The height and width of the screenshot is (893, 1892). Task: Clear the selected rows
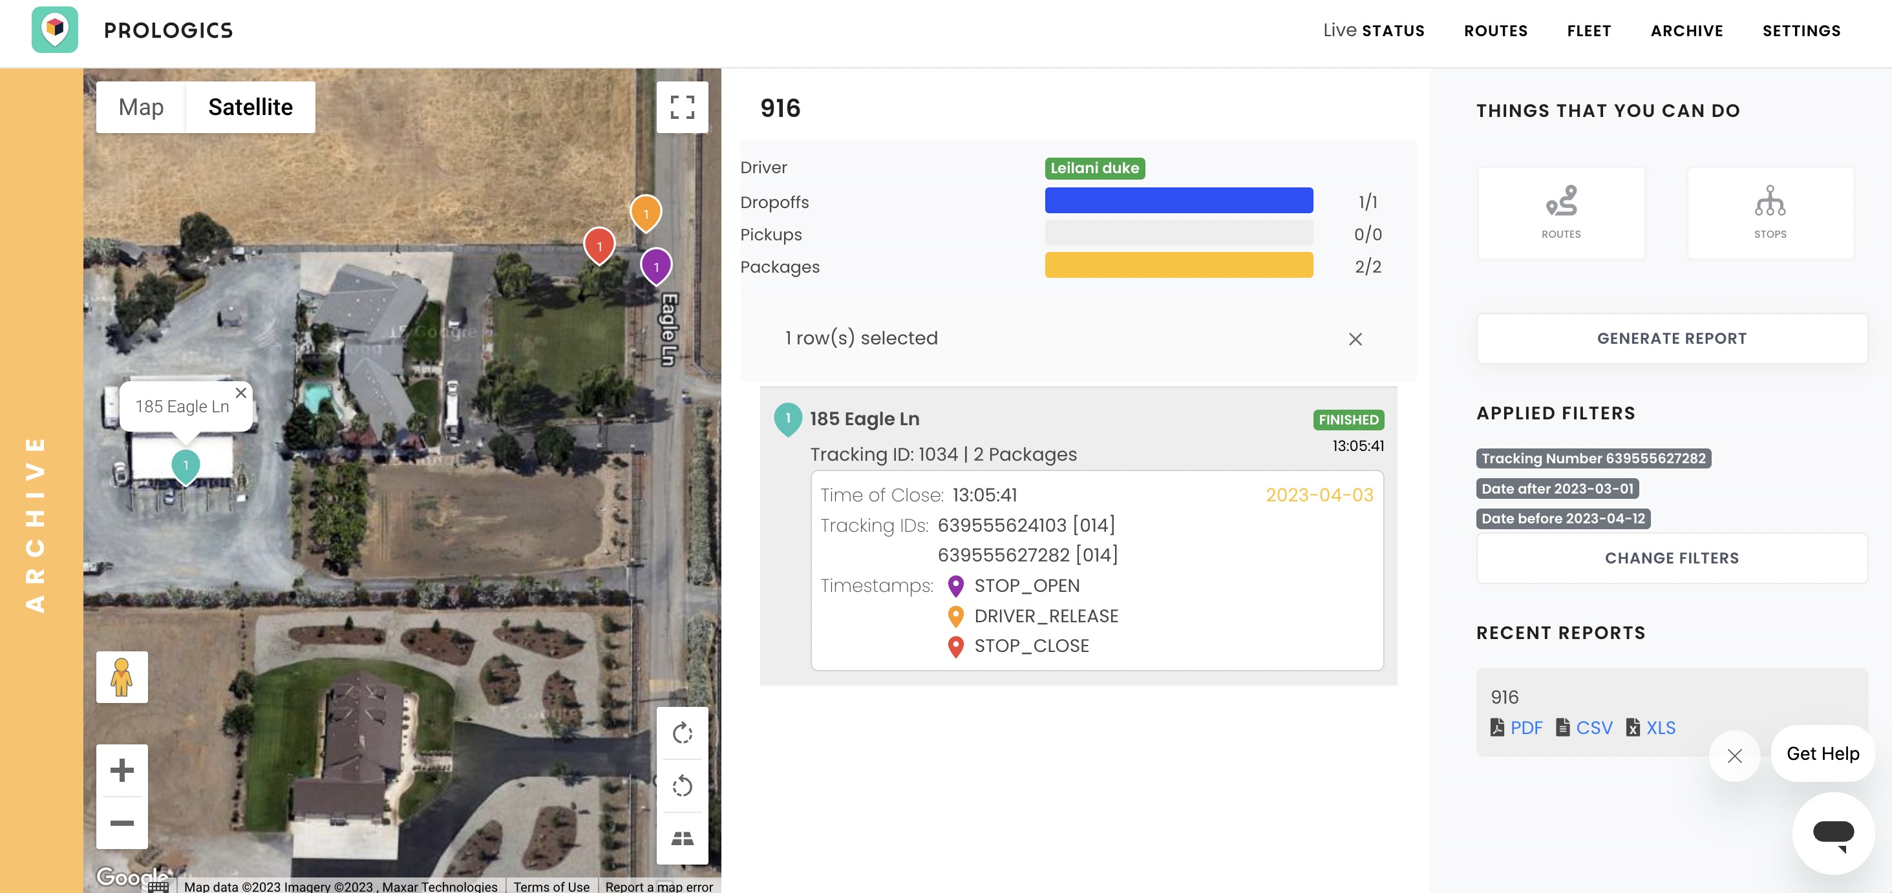pyautogui.click(x=1355, y=339)
